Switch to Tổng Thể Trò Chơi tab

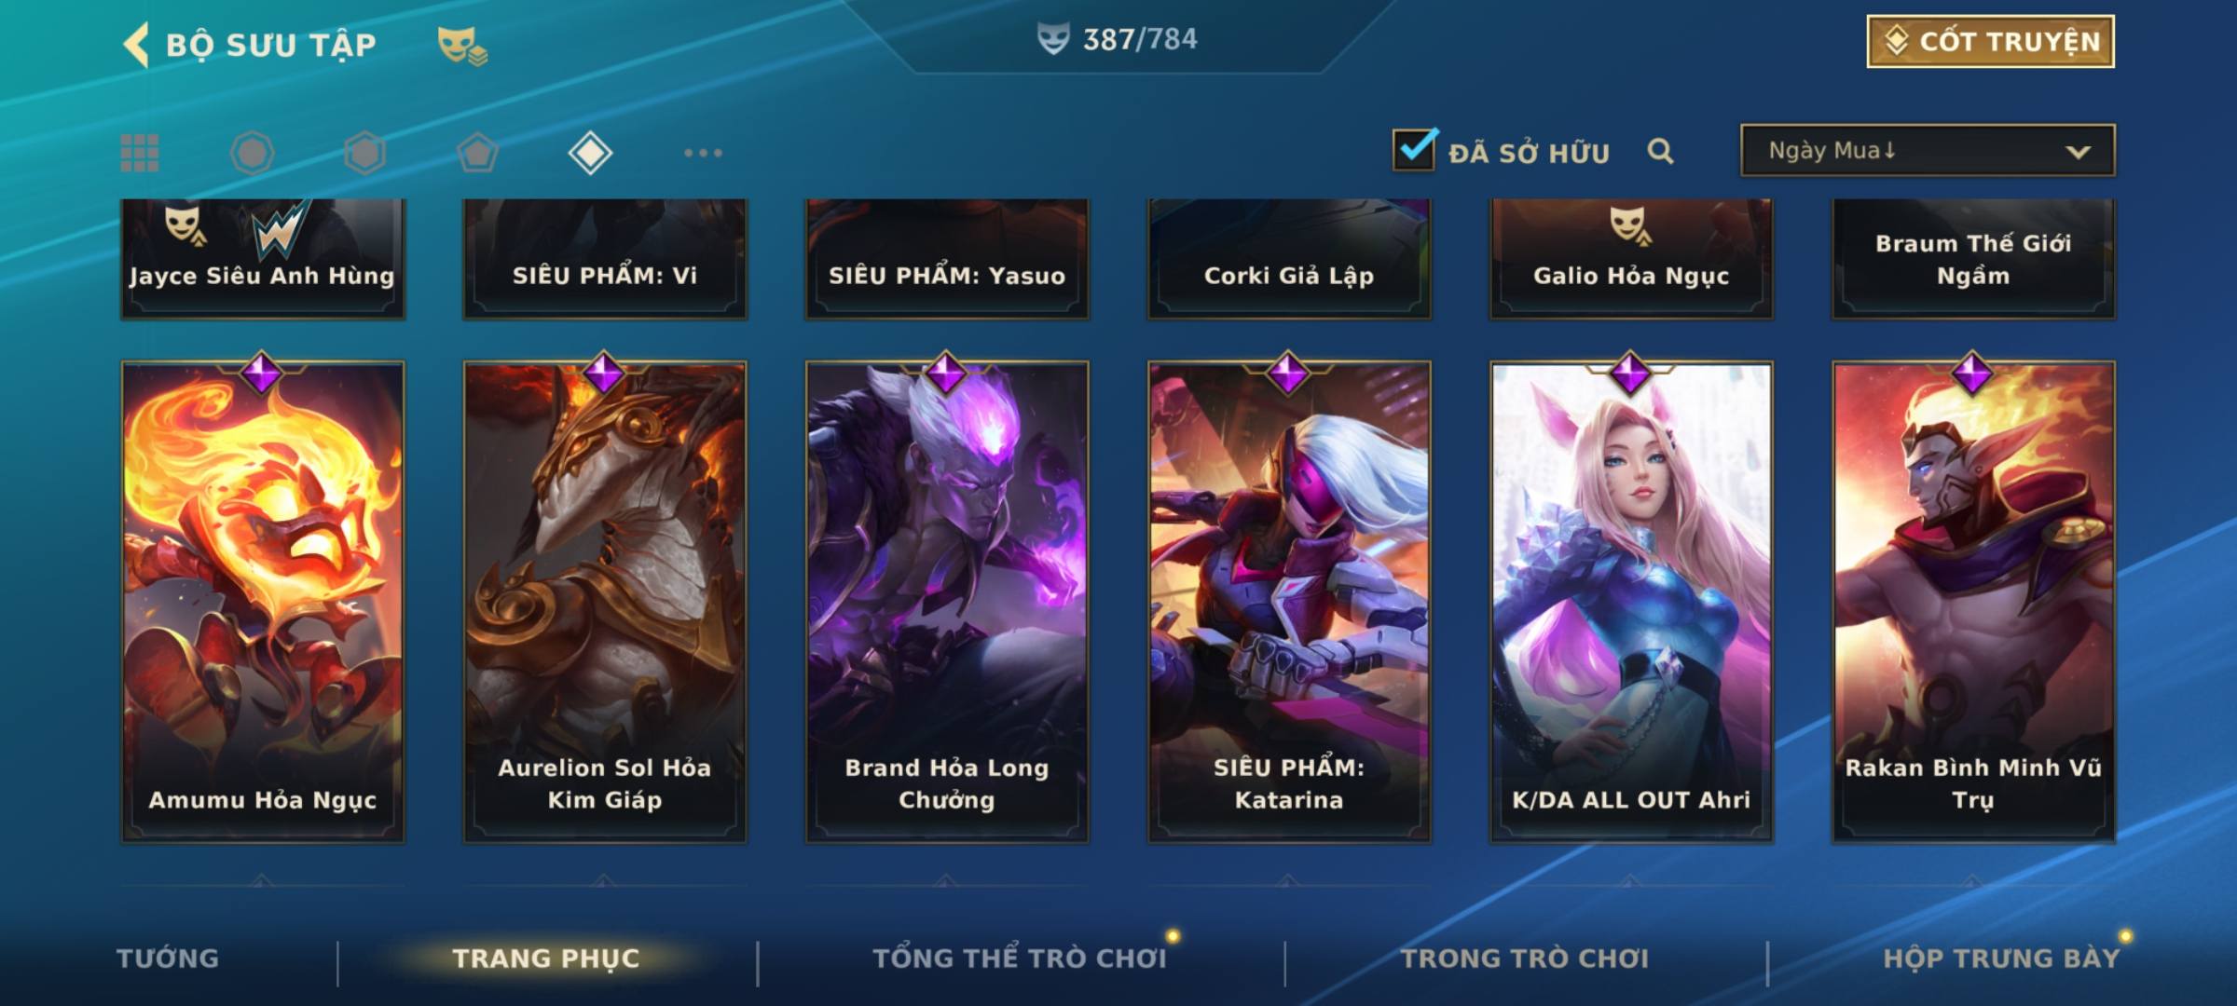click(x=1020, y=958)
